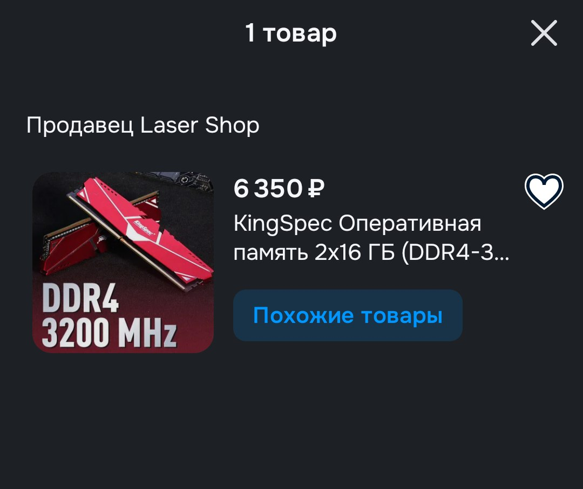Open the KingSpec RAM product thumbnail
Image resolution: width=583 pixels, height=489 pixels.
(x=123, y=262)
